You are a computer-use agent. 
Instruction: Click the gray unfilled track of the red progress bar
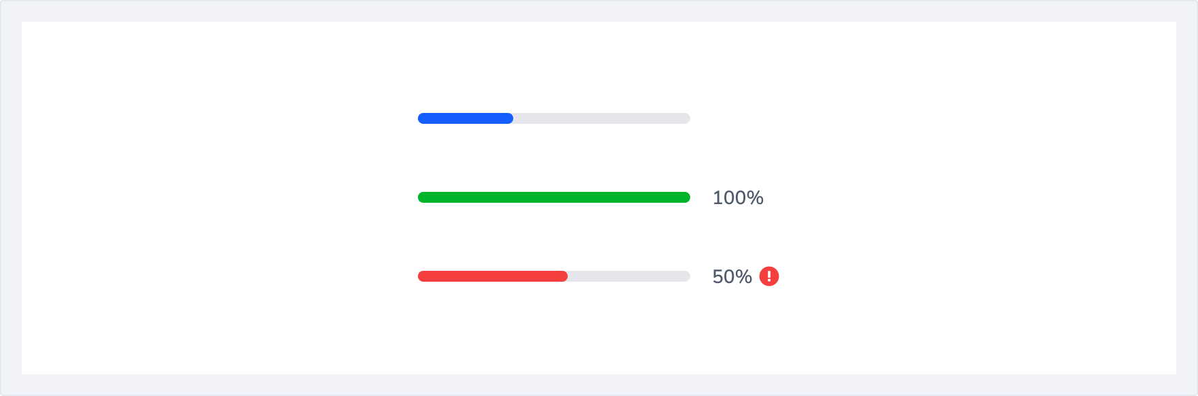629,276
